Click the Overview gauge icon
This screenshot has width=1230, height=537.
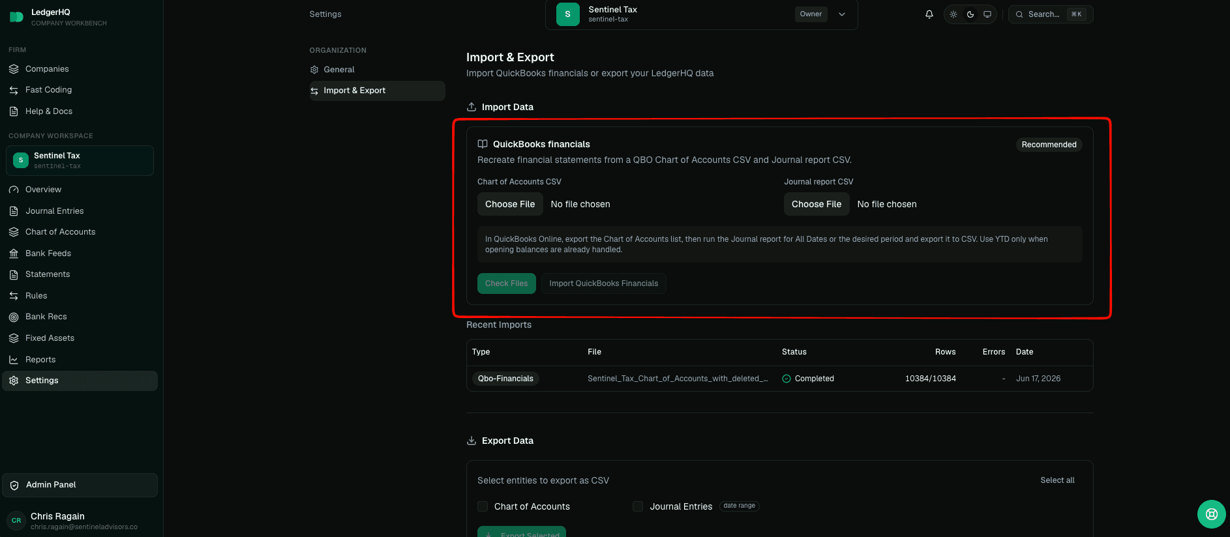point(14,190)
